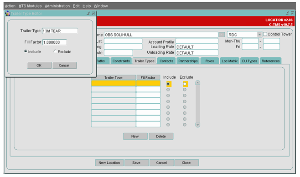The width and height of the screenshot is (300, 177).
Task: Click scroll down arrow of trailer table
Action: tap(197, 125)
